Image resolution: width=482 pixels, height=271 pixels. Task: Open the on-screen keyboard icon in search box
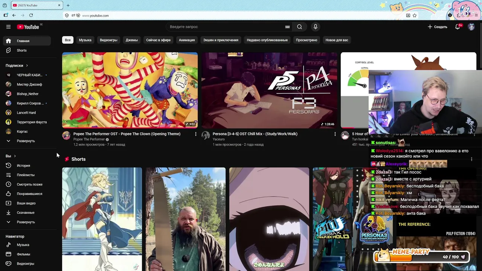click(x=287, y=27)
